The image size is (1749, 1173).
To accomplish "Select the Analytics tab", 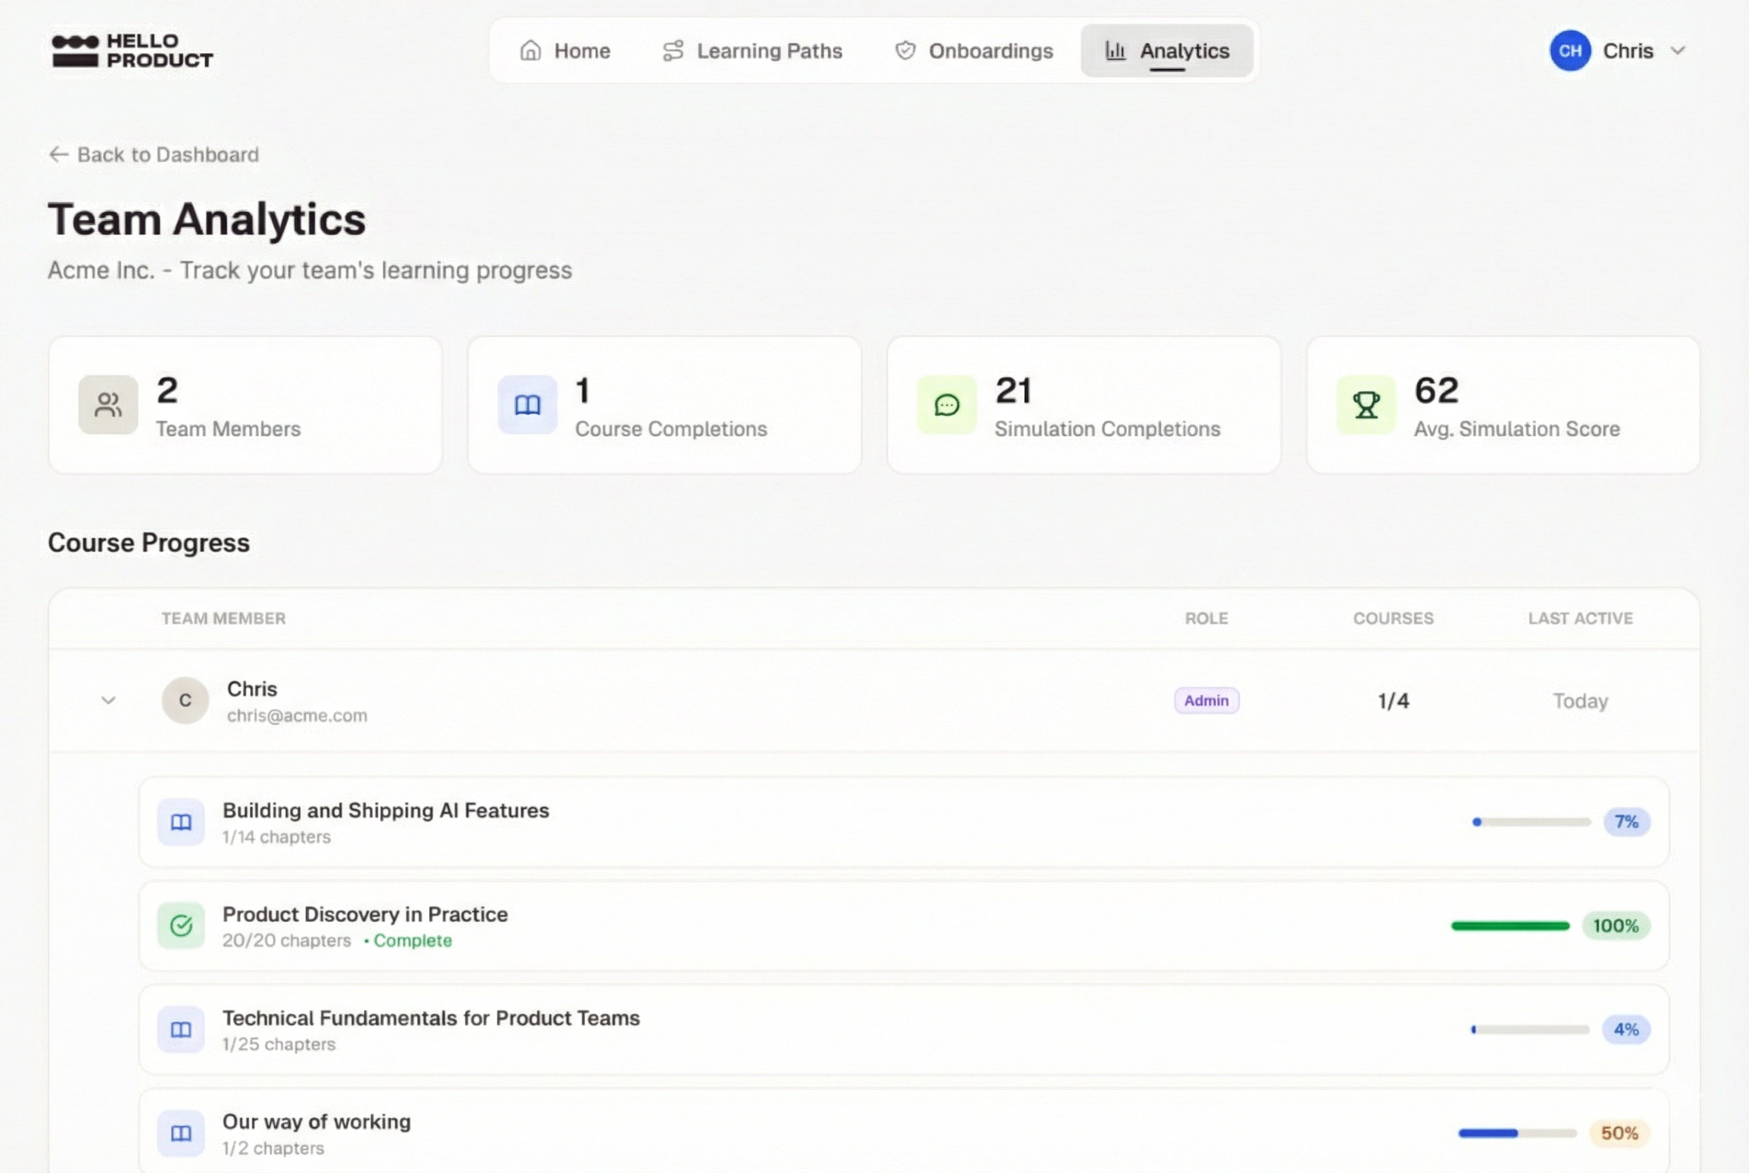I will point(1166,51).
